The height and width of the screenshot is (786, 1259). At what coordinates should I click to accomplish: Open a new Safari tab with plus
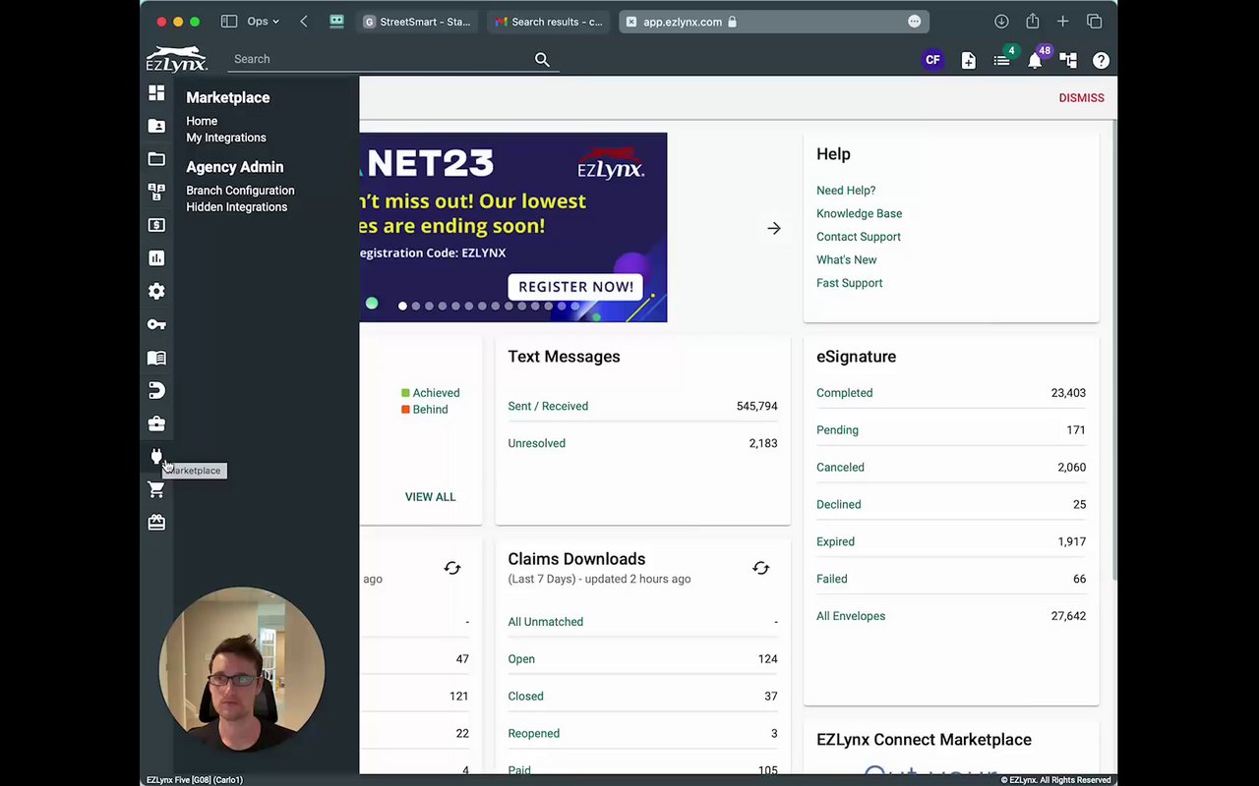pos(1062,22)
